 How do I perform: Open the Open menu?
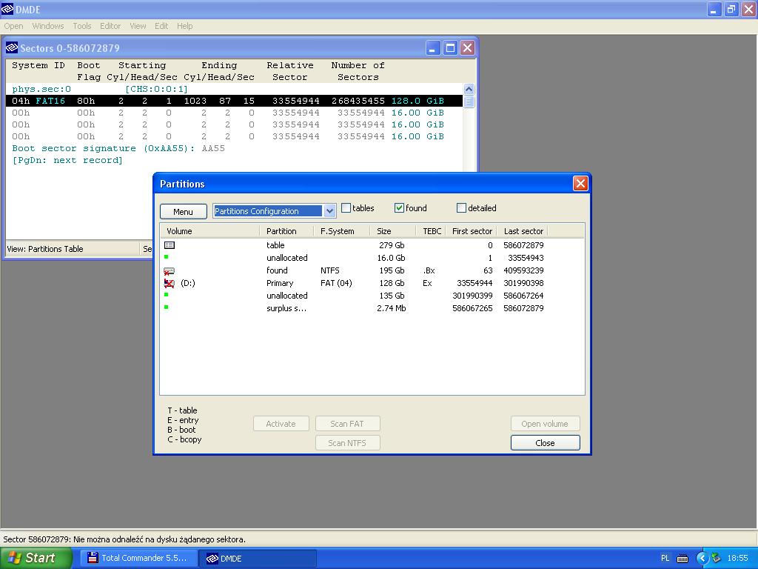13,26
